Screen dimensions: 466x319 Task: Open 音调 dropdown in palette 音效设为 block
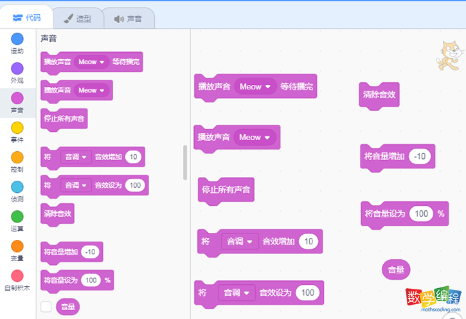click(x=76, y=185)
